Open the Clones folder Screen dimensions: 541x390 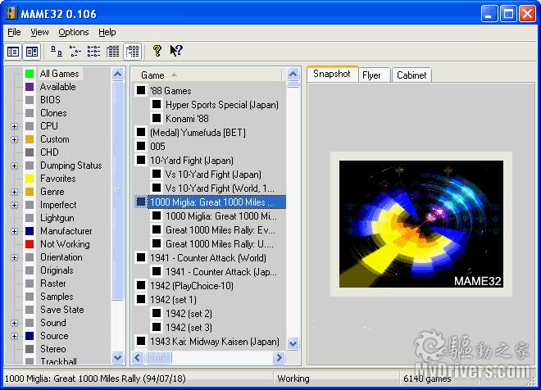pos(53,113)
